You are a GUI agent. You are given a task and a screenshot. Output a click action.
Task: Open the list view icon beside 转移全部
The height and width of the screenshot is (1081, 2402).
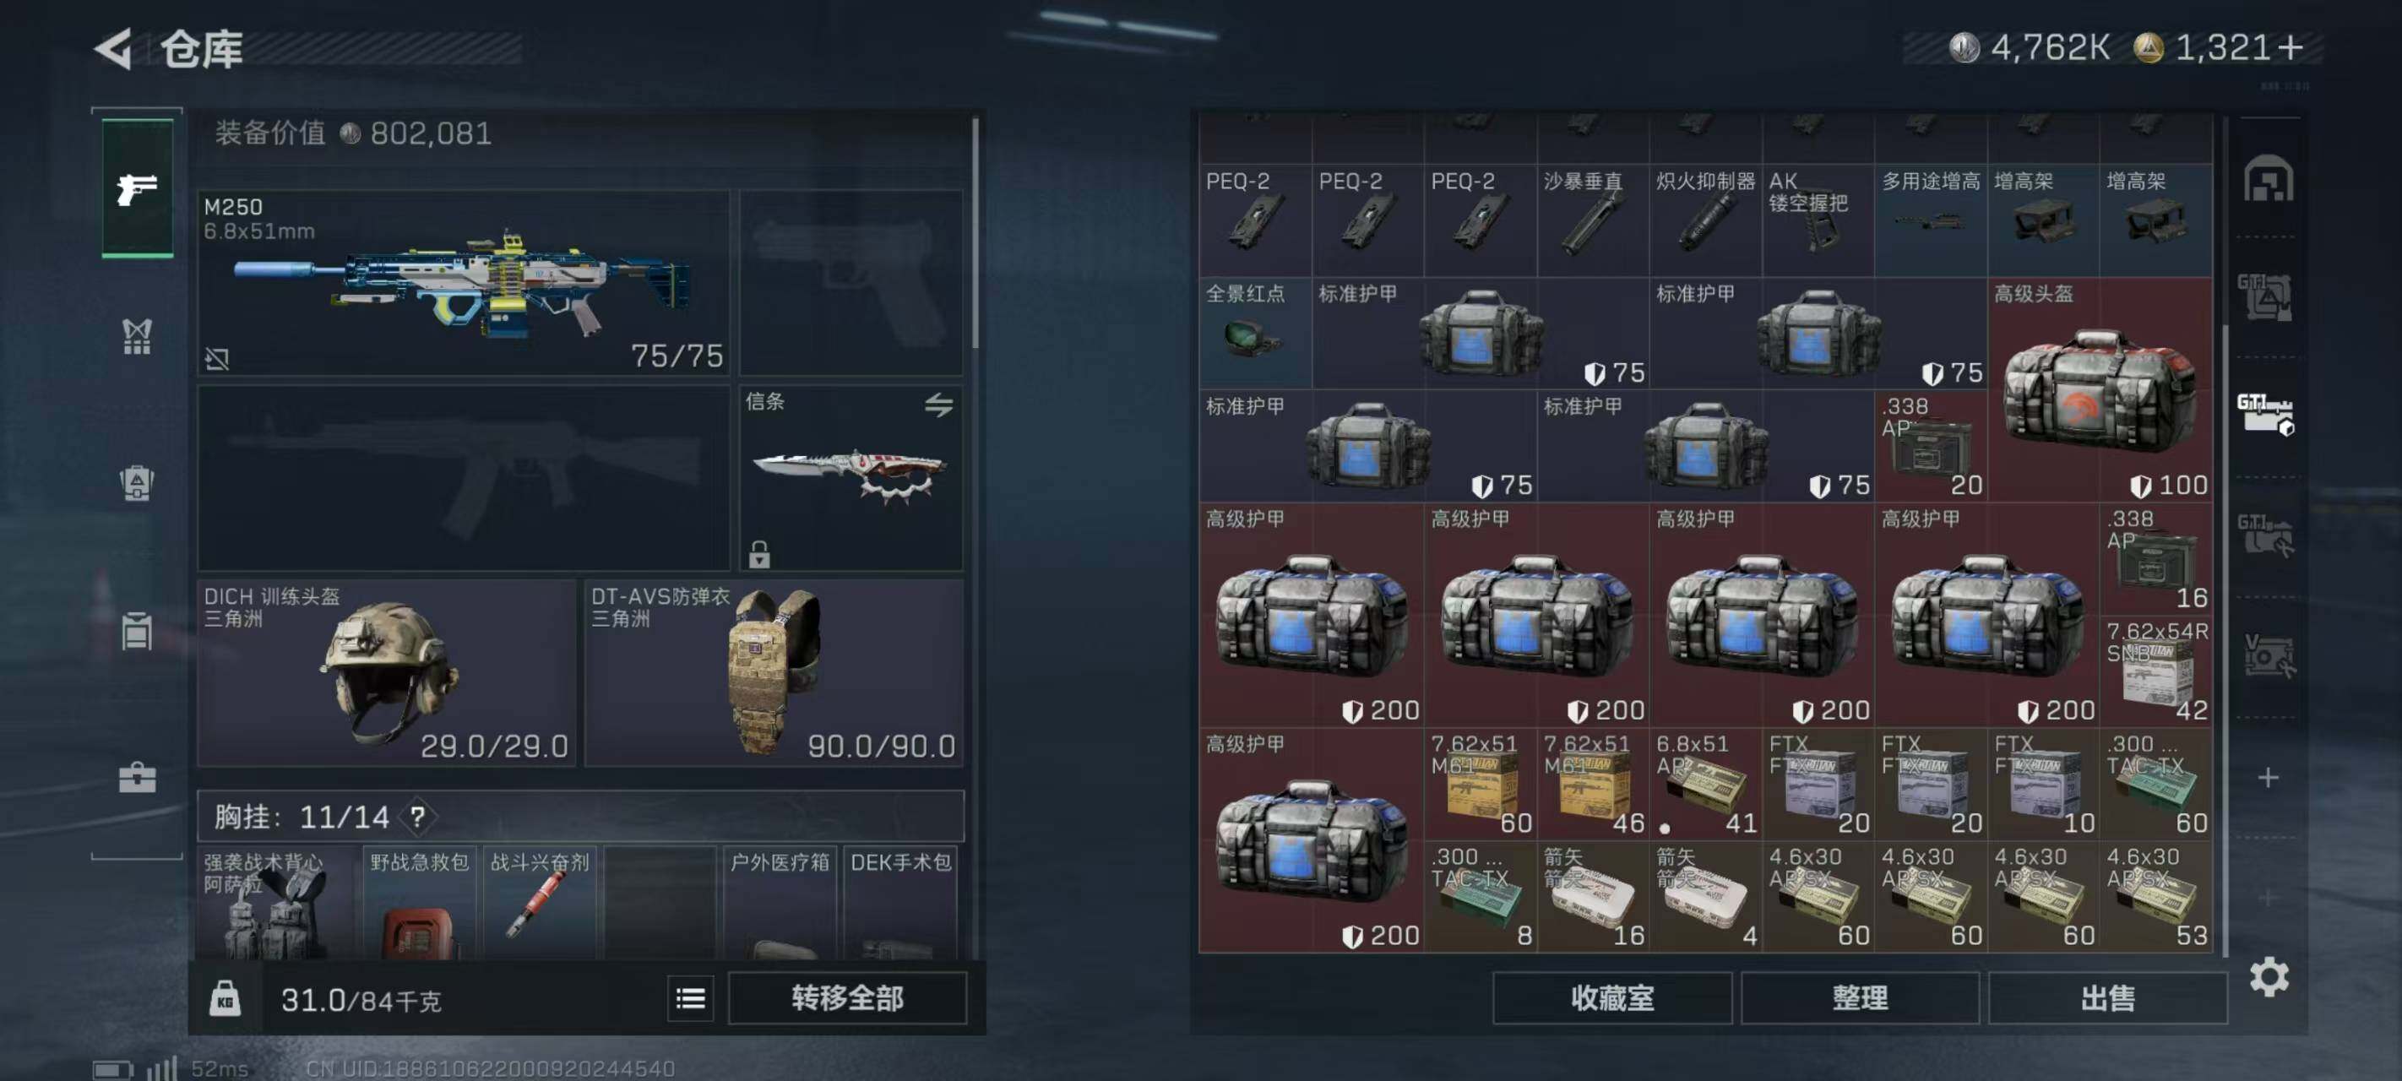pyautogui.click(x=690, y=999)
